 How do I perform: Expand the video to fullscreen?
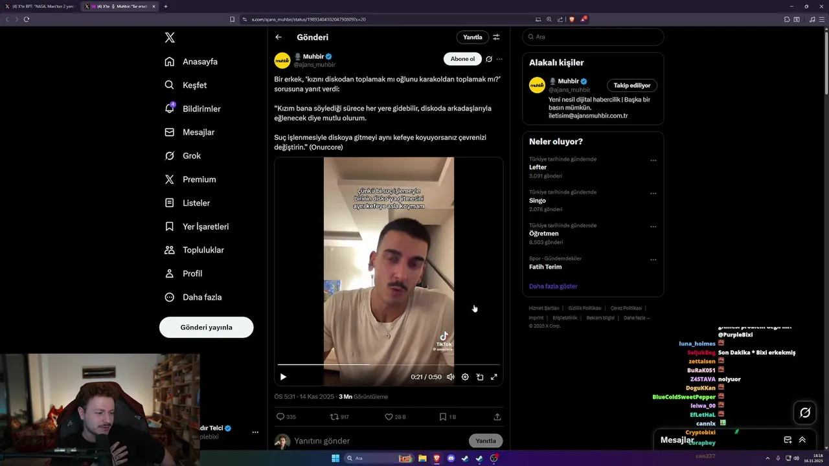(x=494, y=377)
